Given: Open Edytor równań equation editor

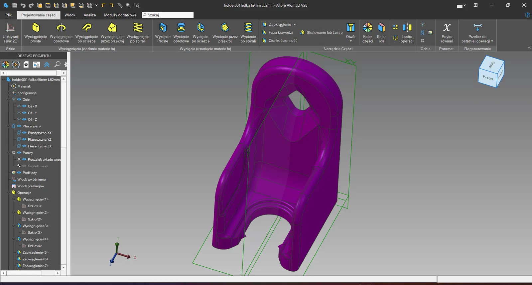Looking at the screenshot, I should pyautogui.click(x=447, y=33).
